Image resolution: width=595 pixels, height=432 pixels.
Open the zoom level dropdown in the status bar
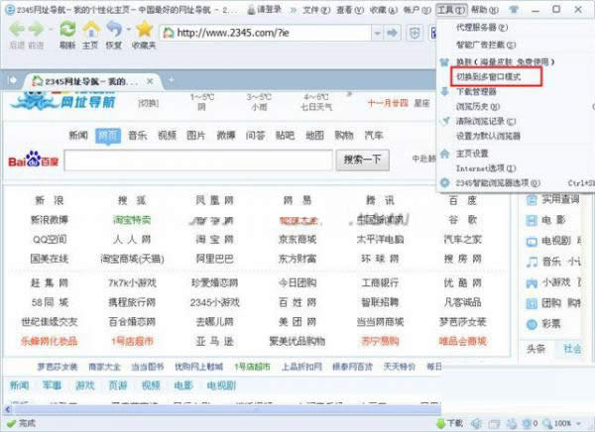pos(579,423)
